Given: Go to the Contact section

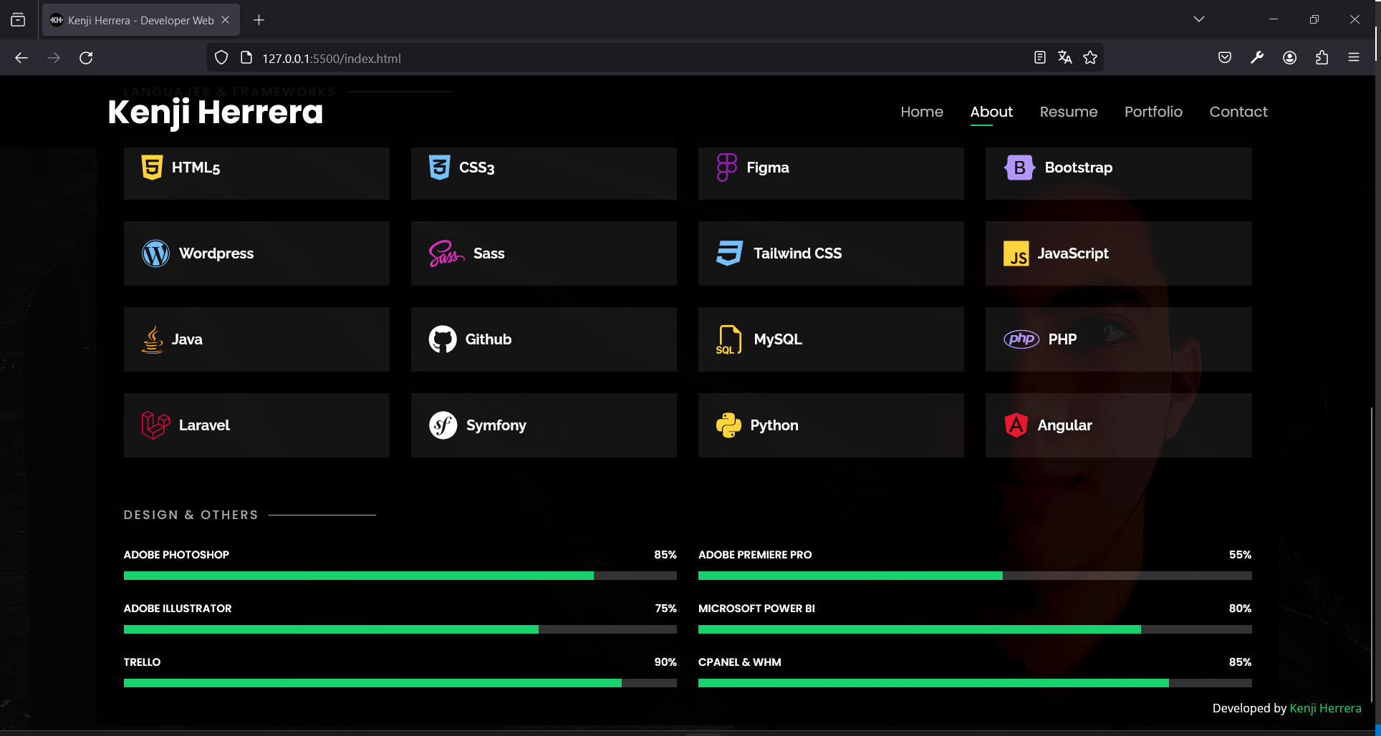Looking at the screenshot, I should pos(1238,112).
